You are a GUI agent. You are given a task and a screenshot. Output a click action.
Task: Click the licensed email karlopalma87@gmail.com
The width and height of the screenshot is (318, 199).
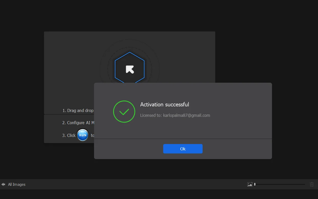(187, 115)
